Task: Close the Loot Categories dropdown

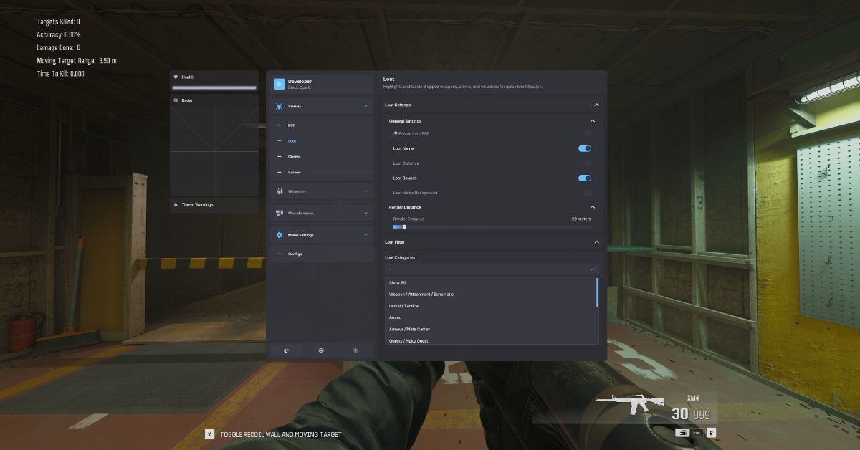Action: pyautogui.click(x=592, y=269)
